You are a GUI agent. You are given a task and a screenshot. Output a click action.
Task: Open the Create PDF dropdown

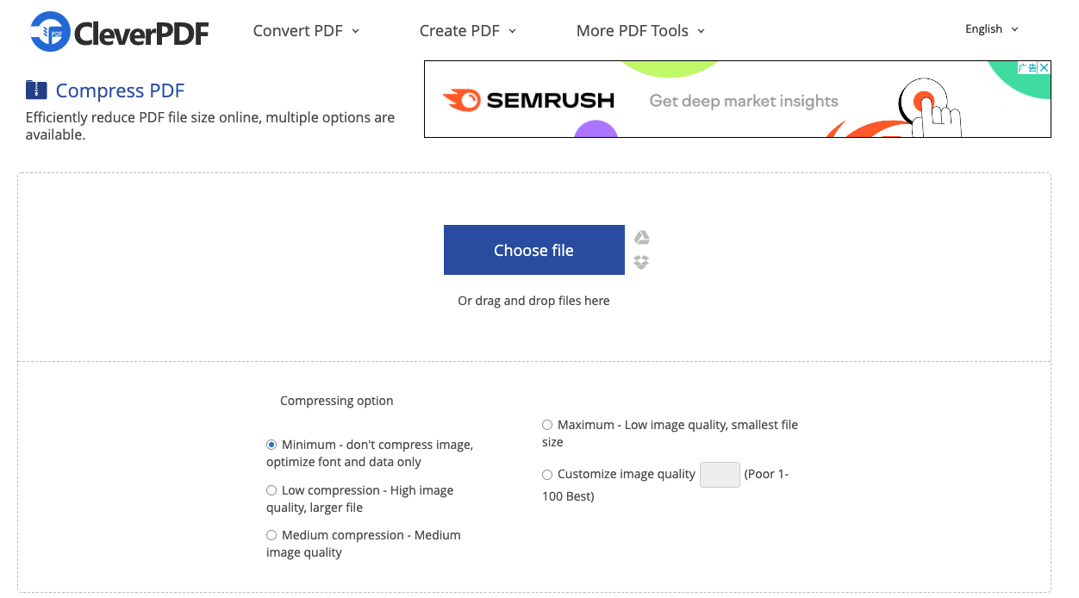[x=467, y=30]
